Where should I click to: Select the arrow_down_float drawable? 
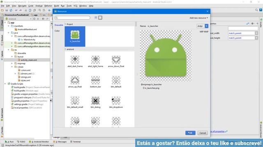[x=116, y=61]
